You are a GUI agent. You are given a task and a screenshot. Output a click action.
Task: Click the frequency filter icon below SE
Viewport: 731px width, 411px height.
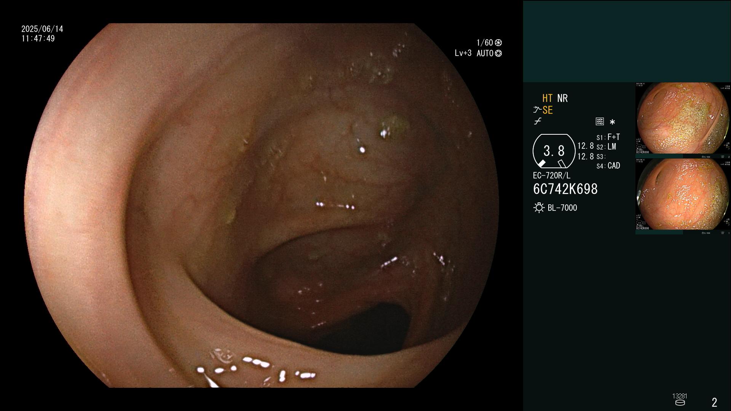tap(538, 121)
